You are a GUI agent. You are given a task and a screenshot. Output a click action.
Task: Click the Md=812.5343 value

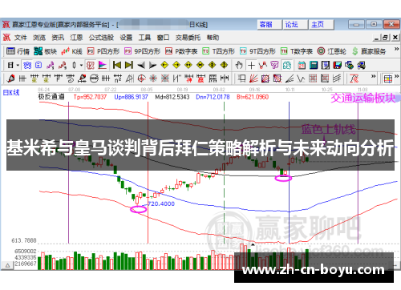[x=172, y=97]
